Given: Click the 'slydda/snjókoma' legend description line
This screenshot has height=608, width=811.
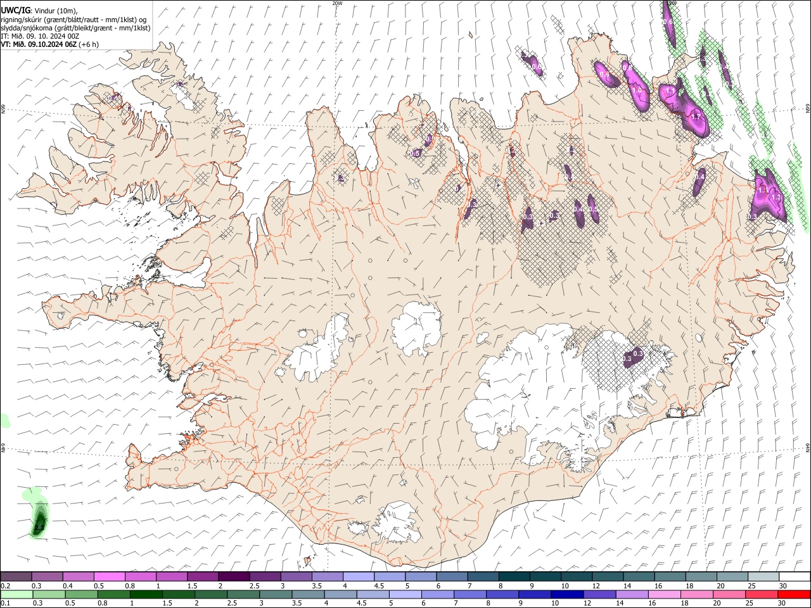Looking at the screenshot, I should (75, 28).
